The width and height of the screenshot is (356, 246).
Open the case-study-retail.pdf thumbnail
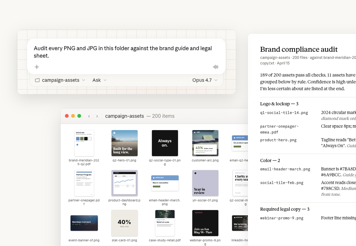tap(165, 223)
